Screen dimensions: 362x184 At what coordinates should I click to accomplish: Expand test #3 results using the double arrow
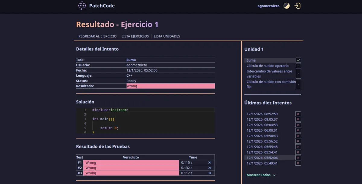click(x=209, y=173)
